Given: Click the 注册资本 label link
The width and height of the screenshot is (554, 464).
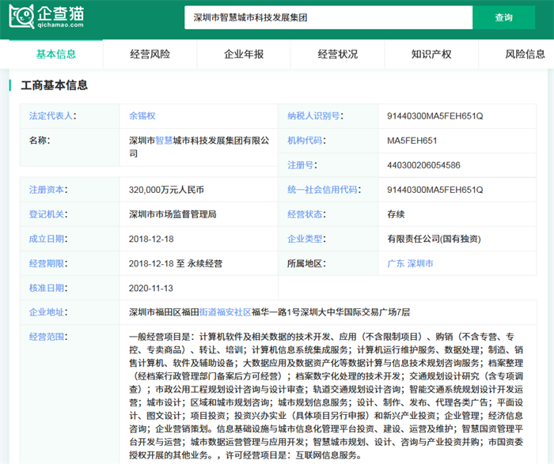Looking at the screenshot, I should point(46,190).
